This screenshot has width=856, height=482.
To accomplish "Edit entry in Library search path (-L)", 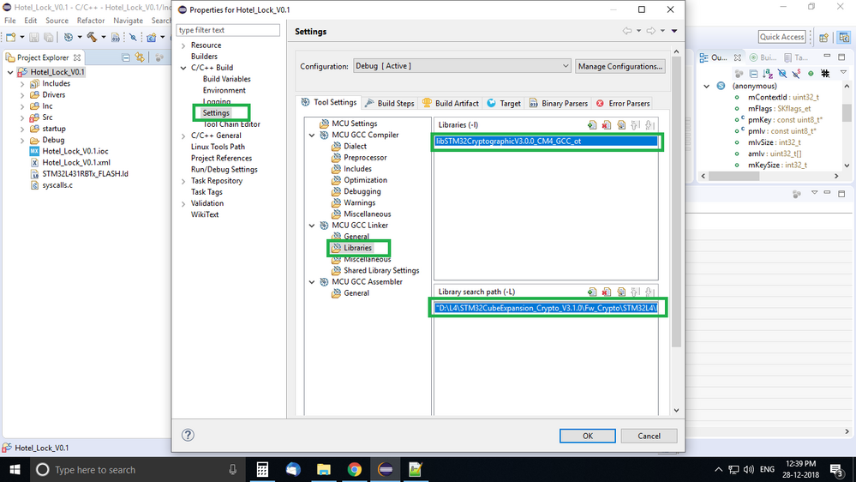I will (621, 292).
